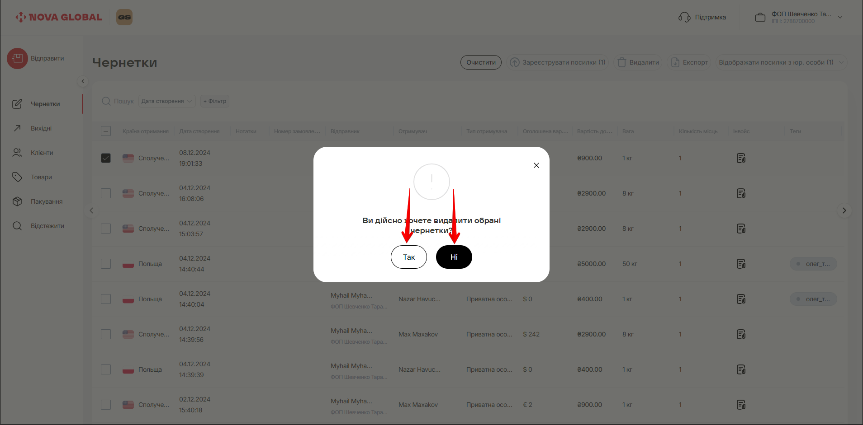The height and width of the screenshot is (425, 863).
Task: Expand the Дата створення dropdown
Action: [x=166, y=101]
